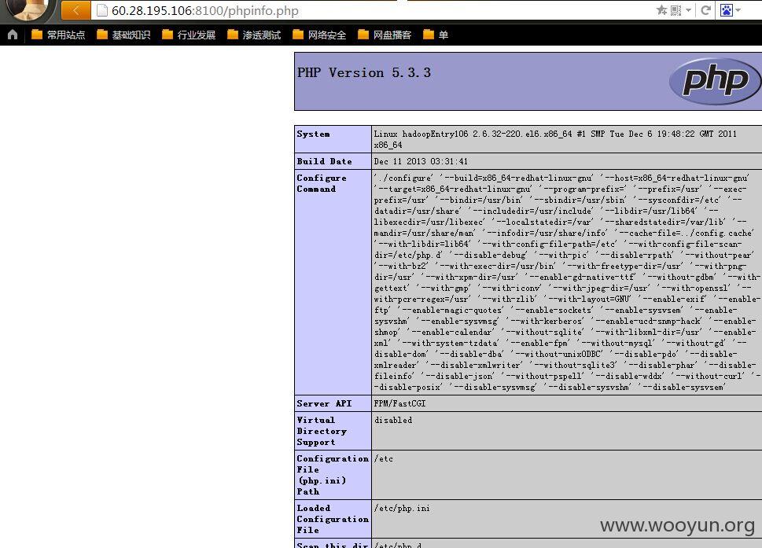Screen dimensions: 762x548
Task: Click the 'Configure Command' row label
Action: tap(322, 183)
